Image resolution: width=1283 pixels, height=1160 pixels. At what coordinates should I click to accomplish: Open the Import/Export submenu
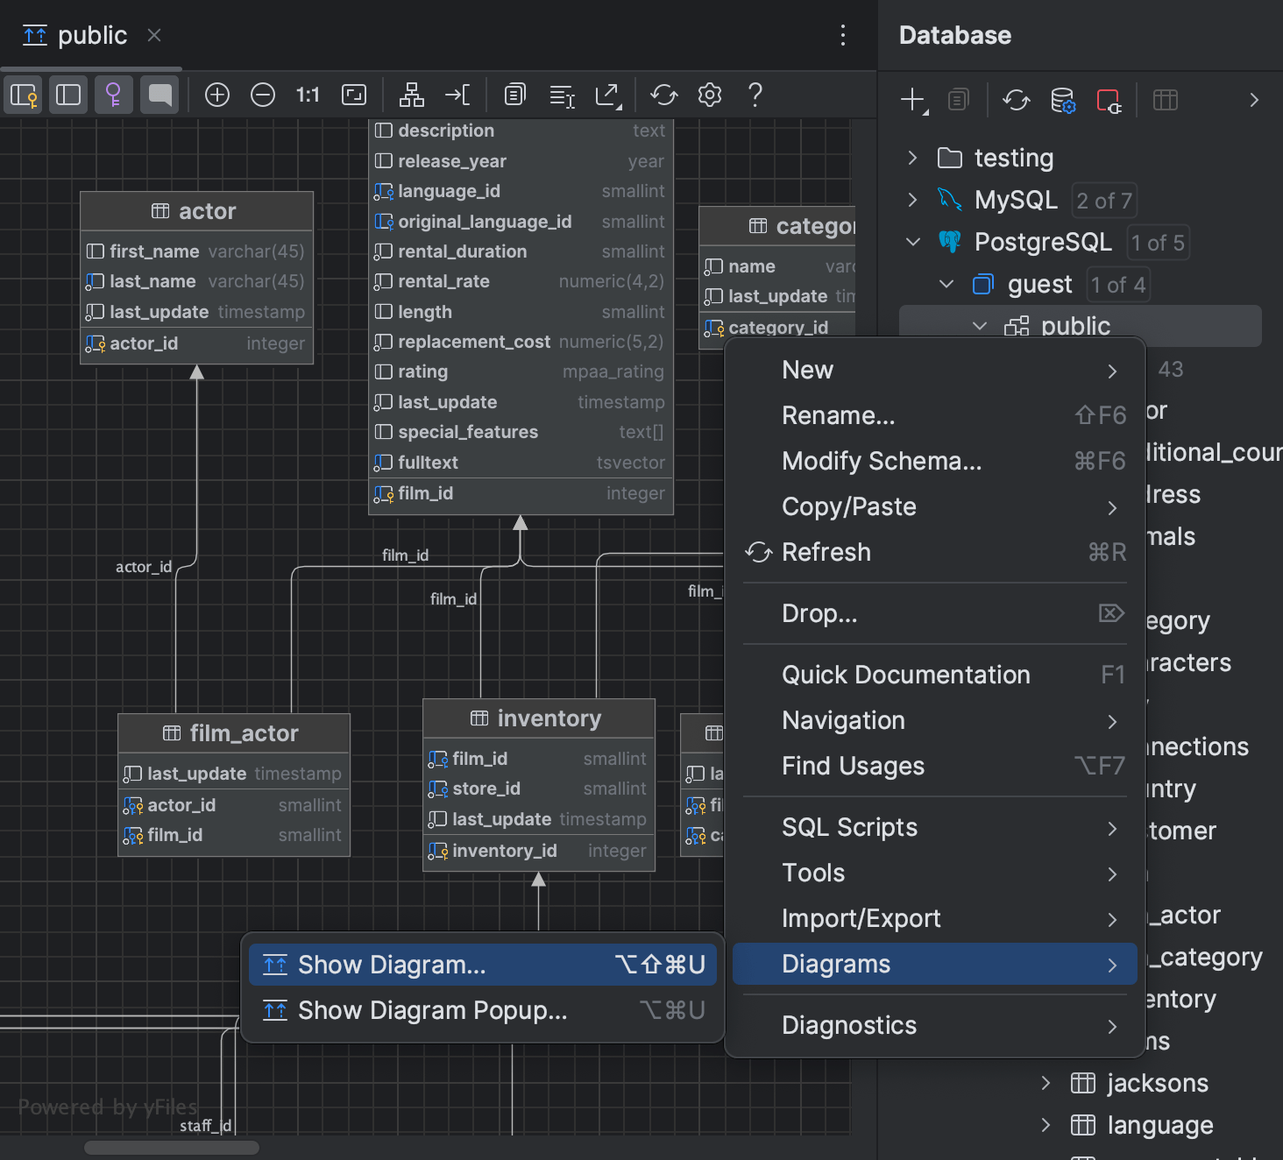pyautogui.click(x=861, y=918)
